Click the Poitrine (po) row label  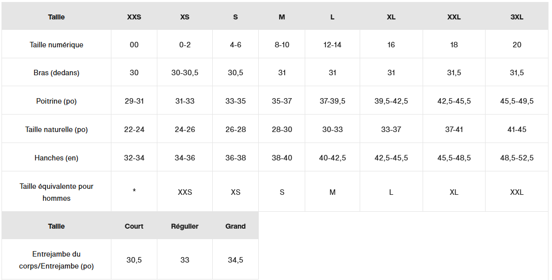pyautogui.click(x=56, y=101)
